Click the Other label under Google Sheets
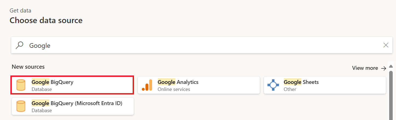 [x=290, y=89]
